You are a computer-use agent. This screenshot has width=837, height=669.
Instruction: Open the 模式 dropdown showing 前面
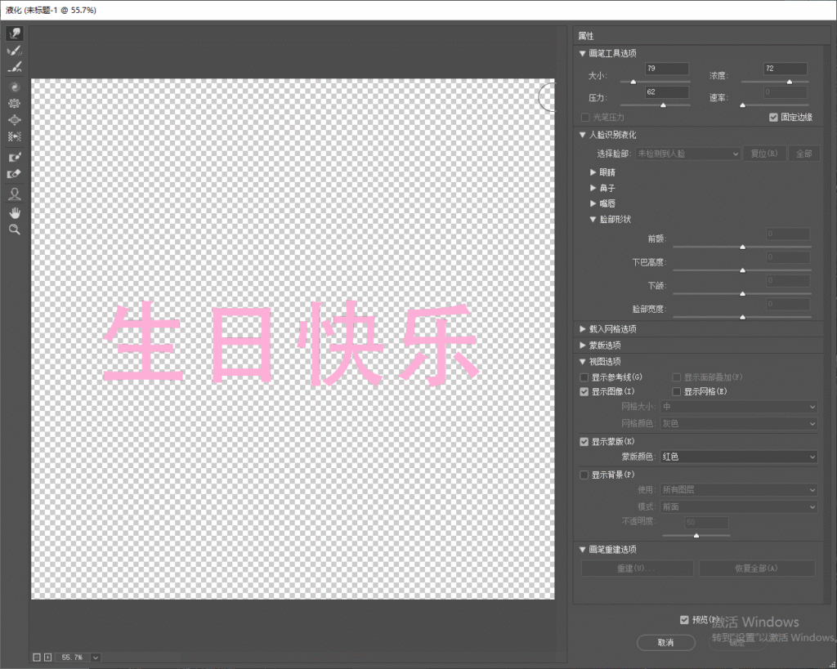[739, 506]
